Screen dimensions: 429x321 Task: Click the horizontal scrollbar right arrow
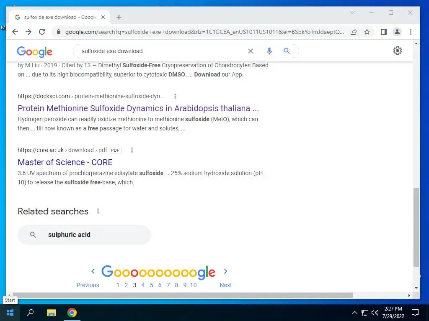point(409,296)
